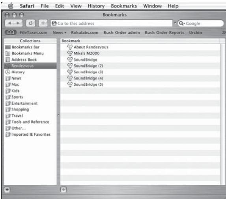Select Bookmarks Bar collection
The width and height of the screenshot is (226, 199).
(x=30, y=47)
